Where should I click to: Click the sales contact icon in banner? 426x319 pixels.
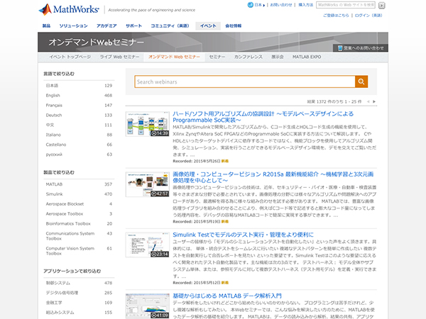[x=340, y=48]
